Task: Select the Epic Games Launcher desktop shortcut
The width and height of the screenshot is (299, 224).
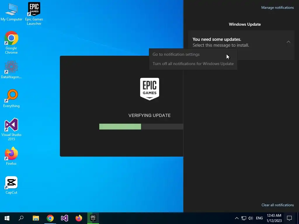Action: 34,14
